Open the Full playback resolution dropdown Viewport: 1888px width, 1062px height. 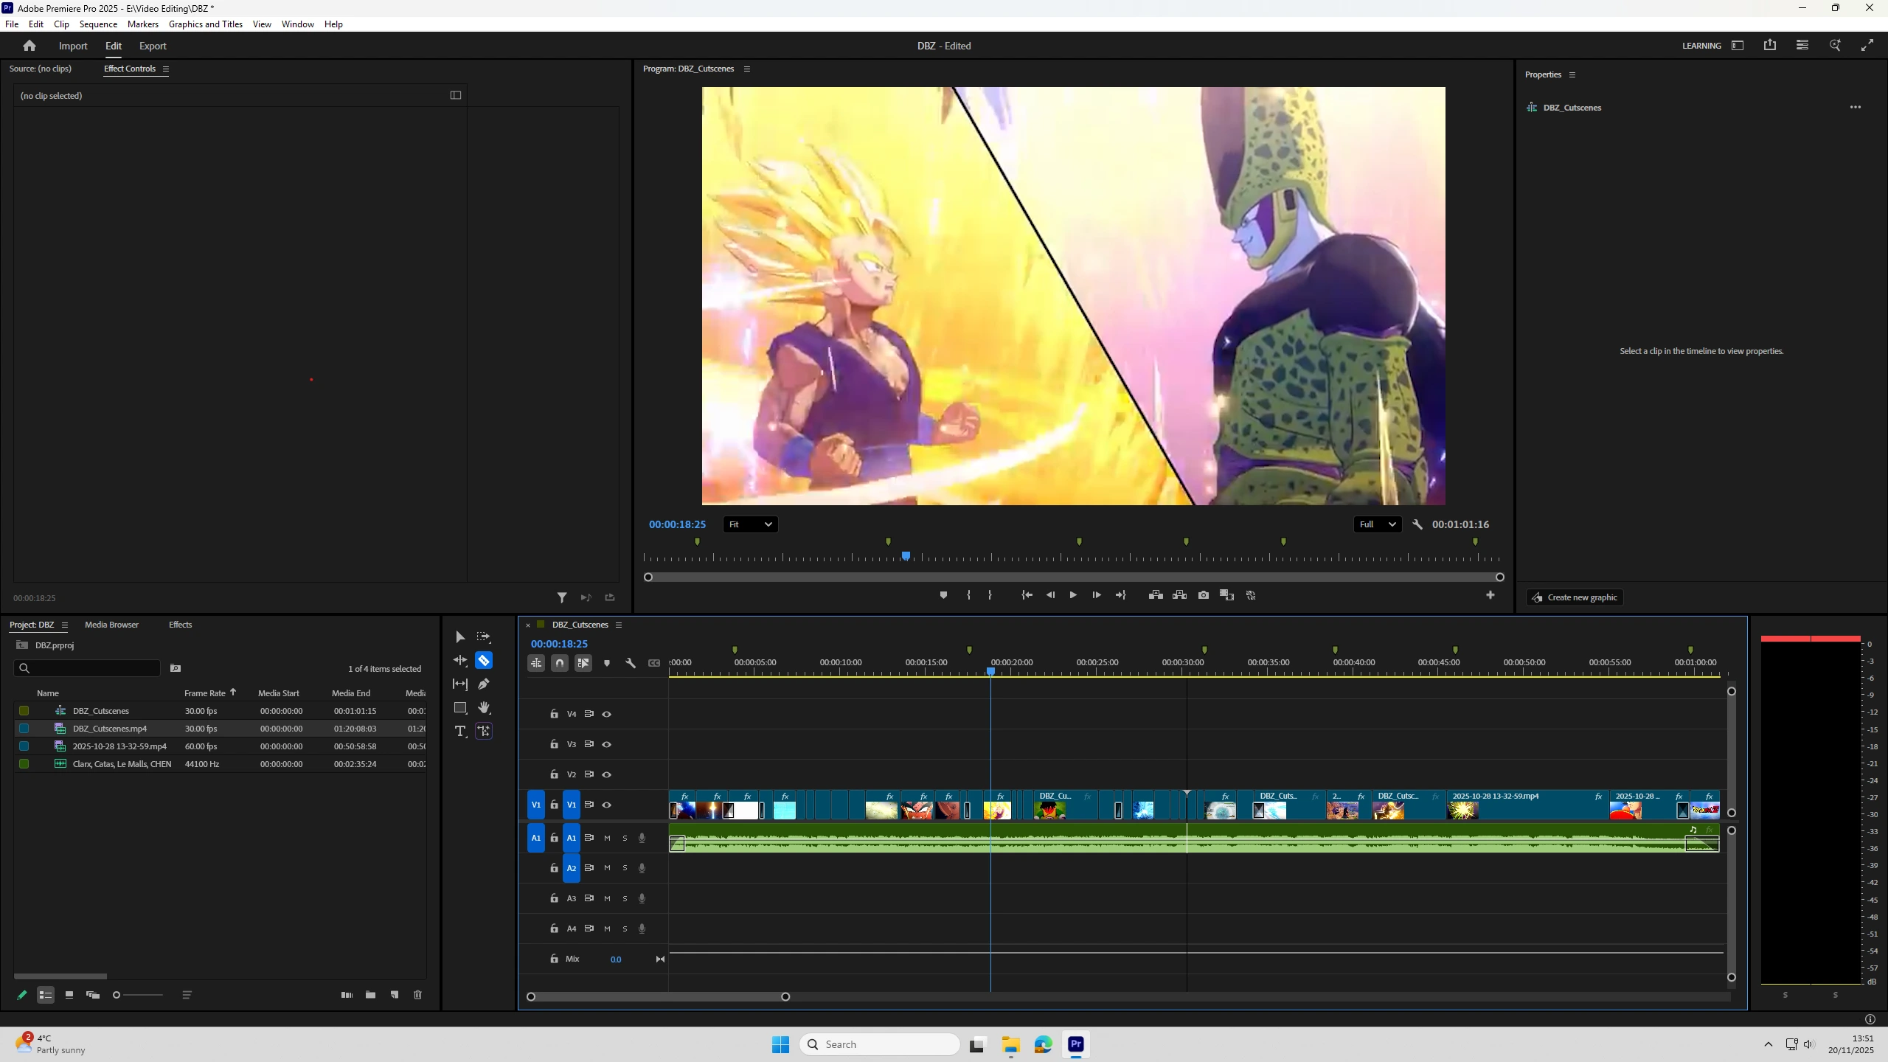pyautogui.click(x=1377, y=524)
